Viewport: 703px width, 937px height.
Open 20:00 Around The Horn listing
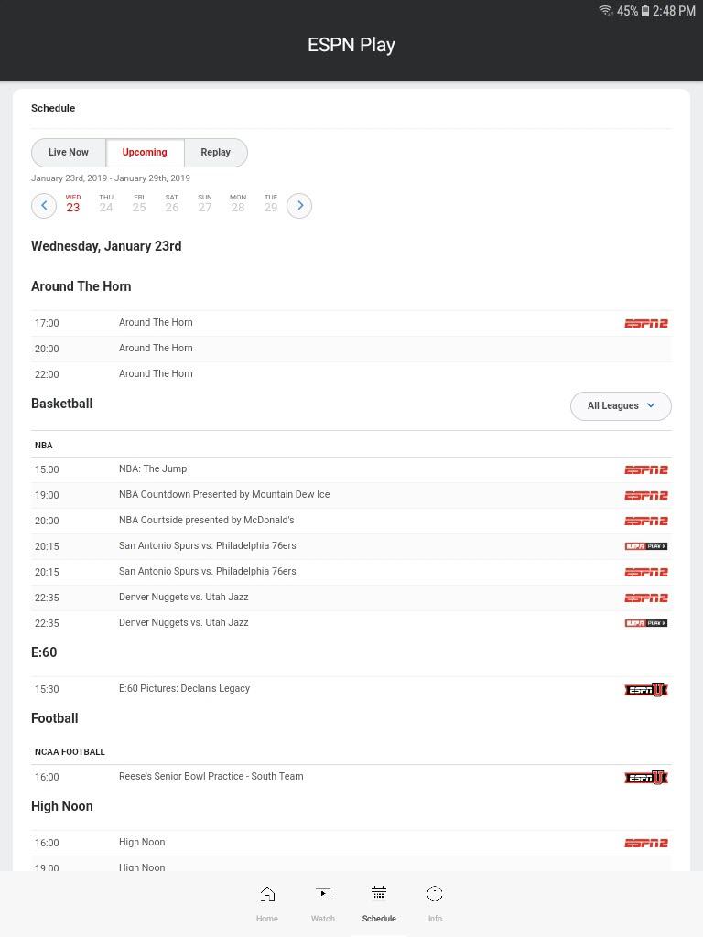[351, 349]
